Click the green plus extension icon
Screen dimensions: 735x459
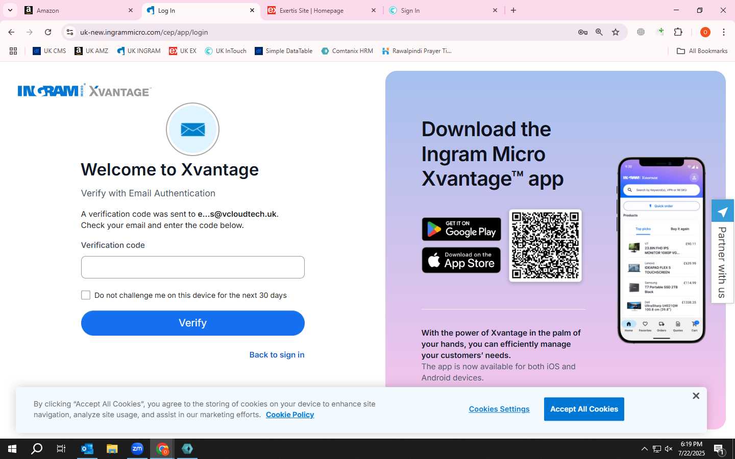tap(660, 32)
